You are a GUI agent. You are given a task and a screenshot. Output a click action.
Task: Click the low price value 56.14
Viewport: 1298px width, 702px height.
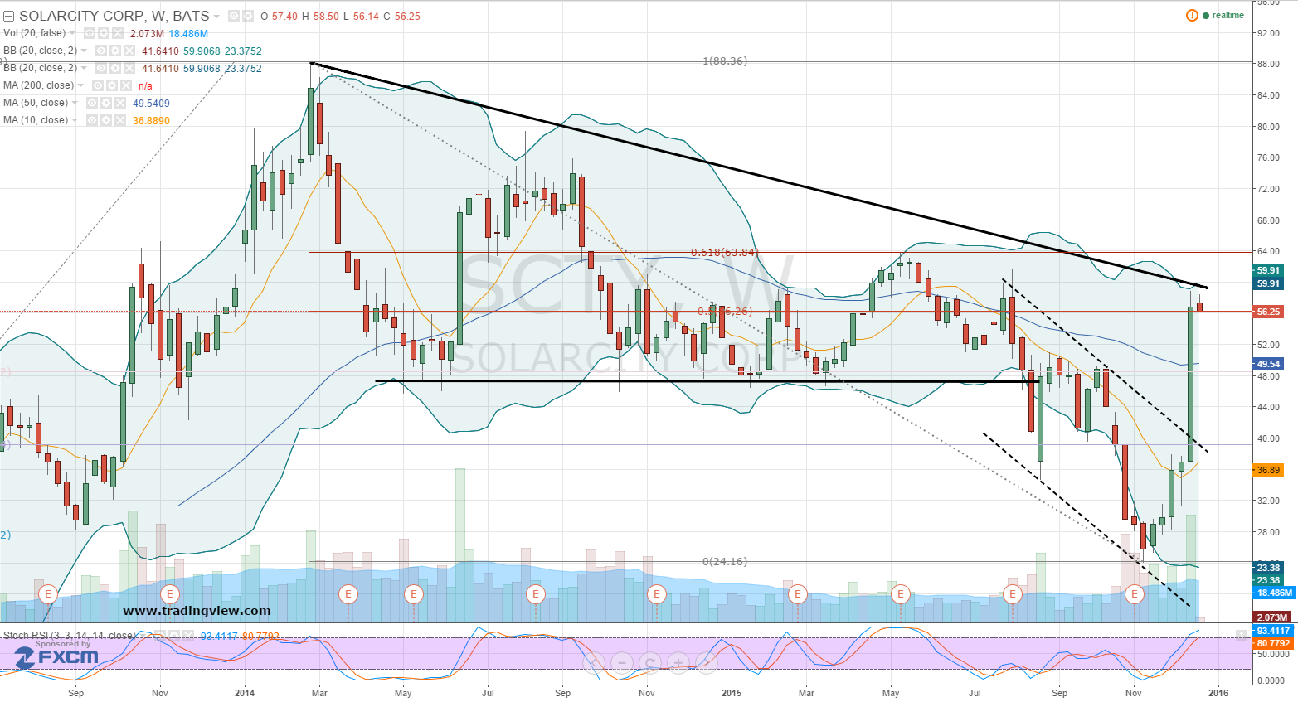366,17
